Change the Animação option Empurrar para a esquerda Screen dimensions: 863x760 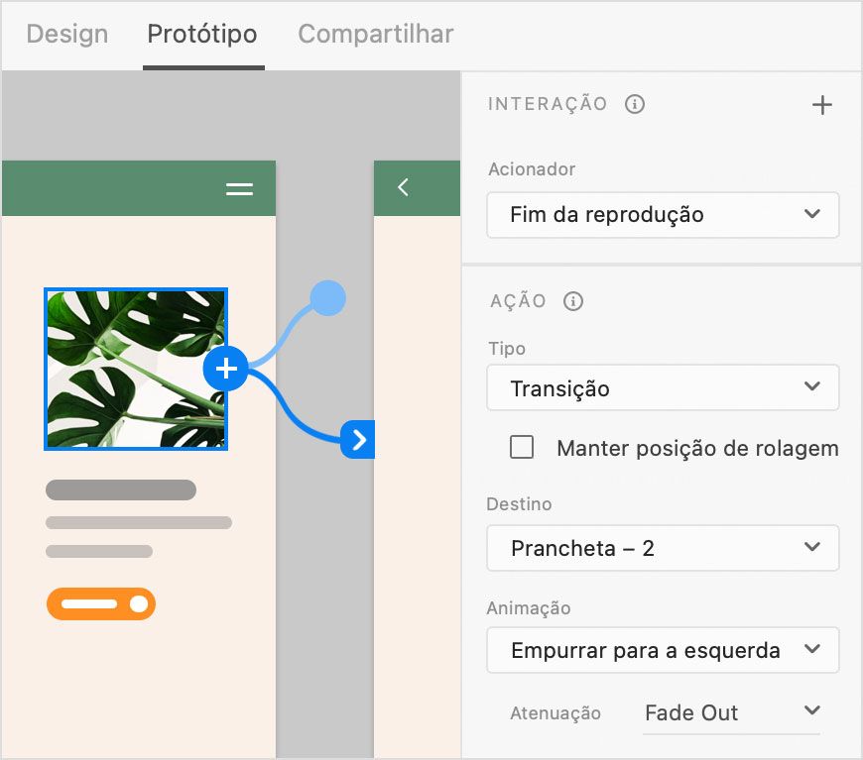tap(663, 650)
